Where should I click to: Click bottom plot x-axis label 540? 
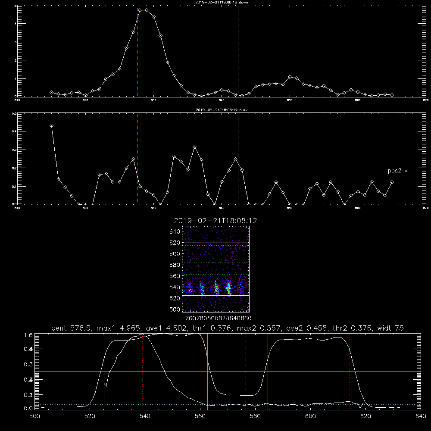tap(145, 416)
